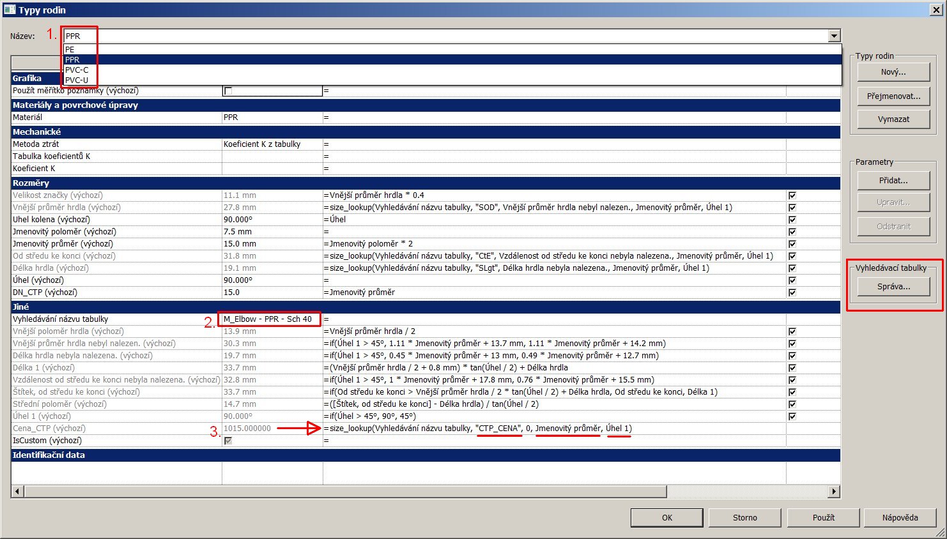The height and width of the screenshot is (539, 947).
Task: Click the Jmenovitý poloměr value 7.5 mm
Action: pyautogui.click(x=272, y=232)
